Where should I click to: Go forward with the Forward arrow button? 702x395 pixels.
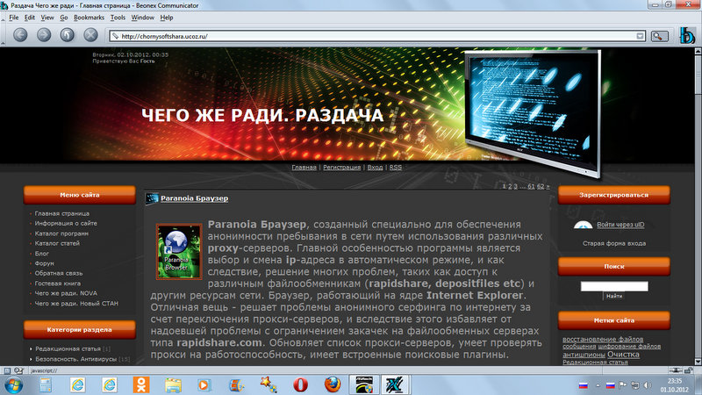(x=44, y=34)
